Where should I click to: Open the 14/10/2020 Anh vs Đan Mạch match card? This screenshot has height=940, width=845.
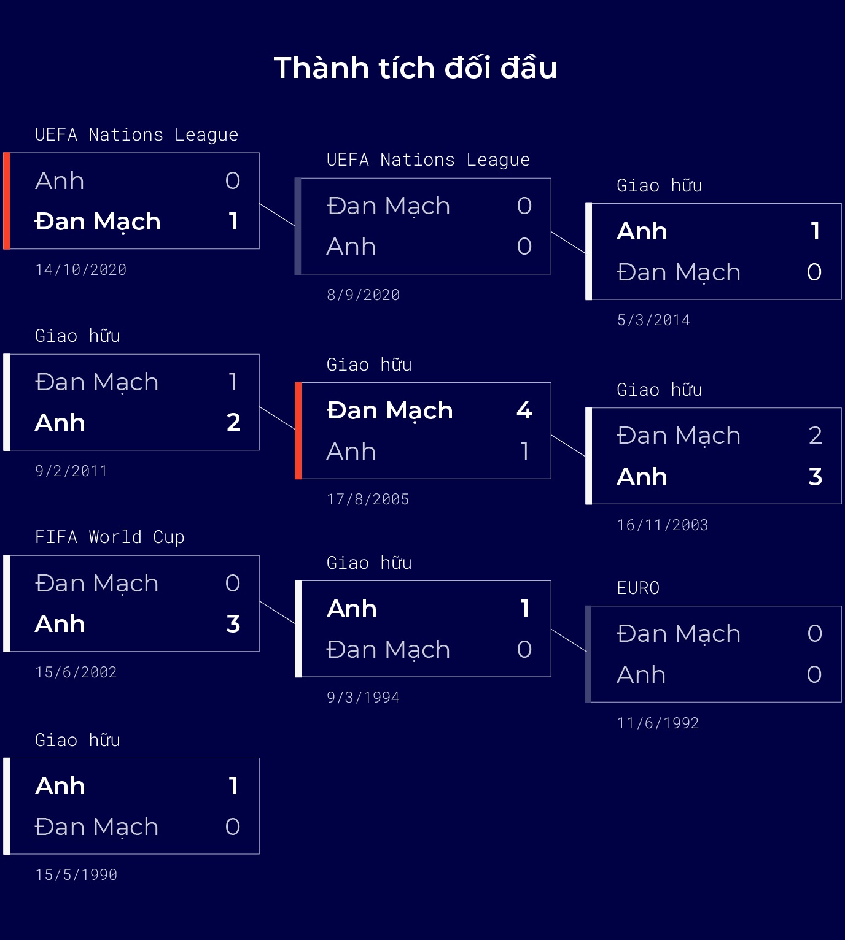tap(131, 201)
